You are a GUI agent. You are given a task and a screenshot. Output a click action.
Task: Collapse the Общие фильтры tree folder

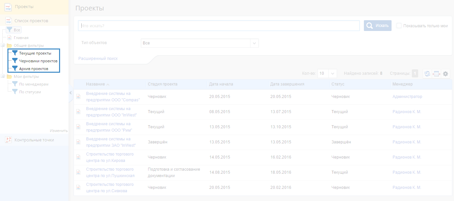(2, 45)
